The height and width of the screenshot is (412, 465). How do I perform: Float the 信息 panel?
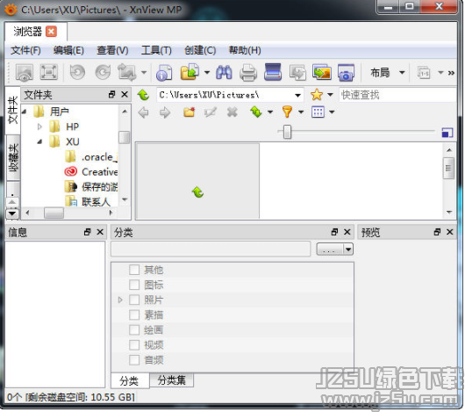(87, 232)
